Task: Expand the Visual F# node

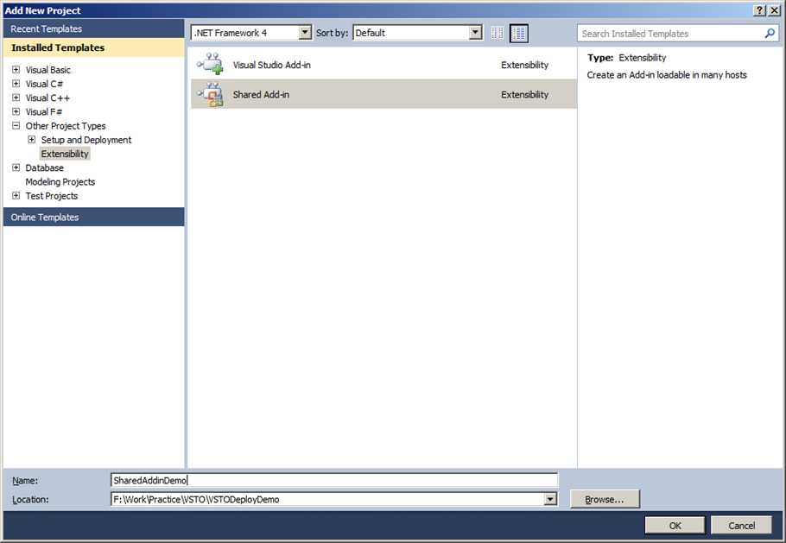Action: [16, 111]
